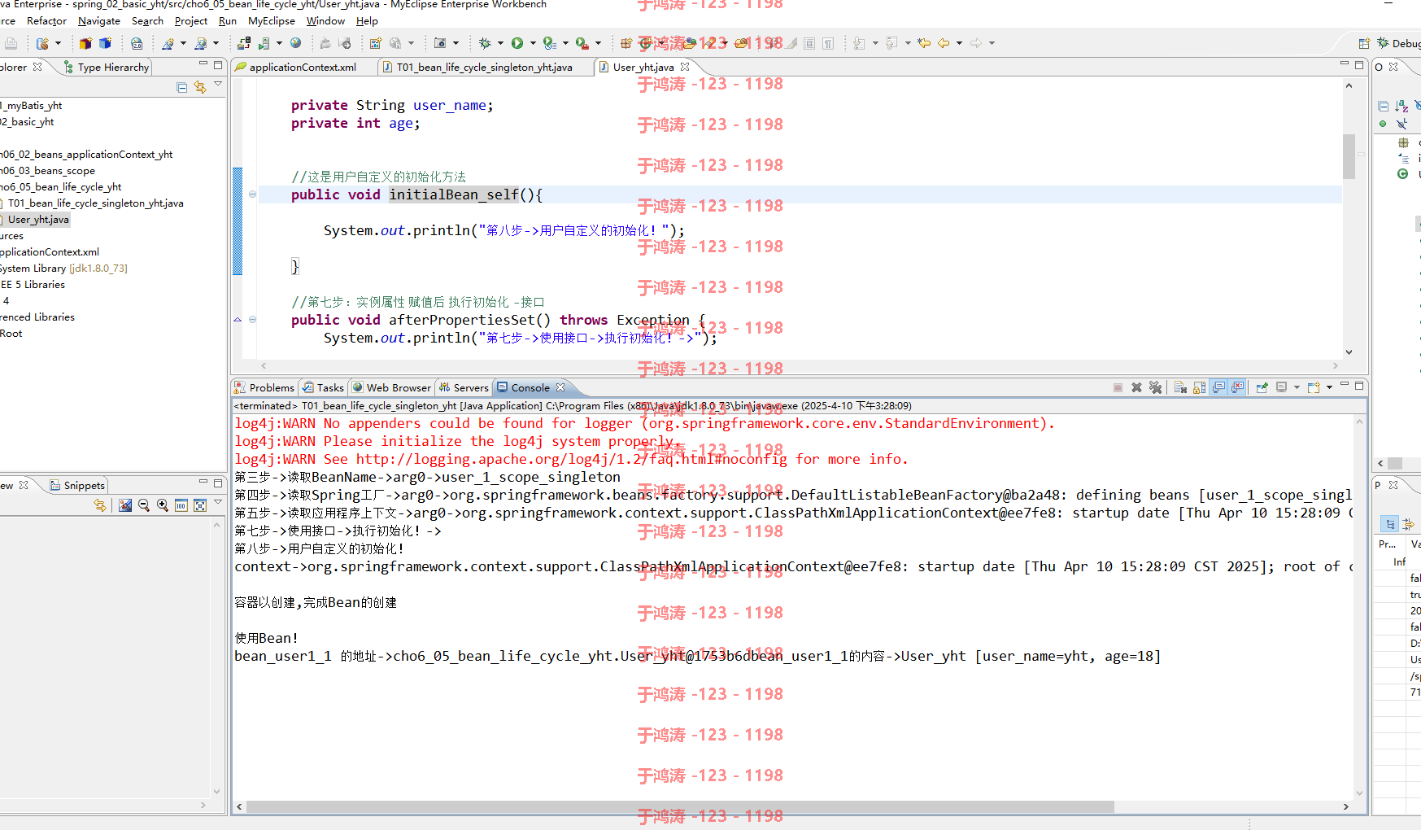Open the Web Browser tab
The width and height of the screenshot is (1421, 830).
(x=391, y=388)
